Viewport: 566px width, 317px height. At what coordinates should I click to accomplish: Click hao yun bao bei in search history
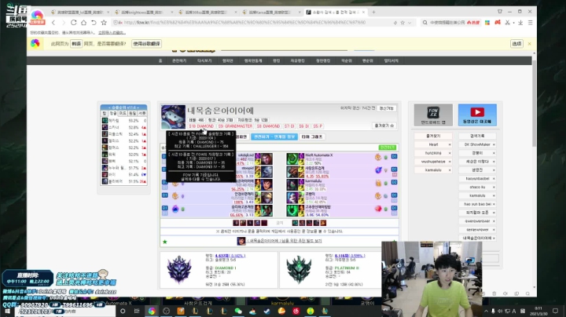pos(477,204)
